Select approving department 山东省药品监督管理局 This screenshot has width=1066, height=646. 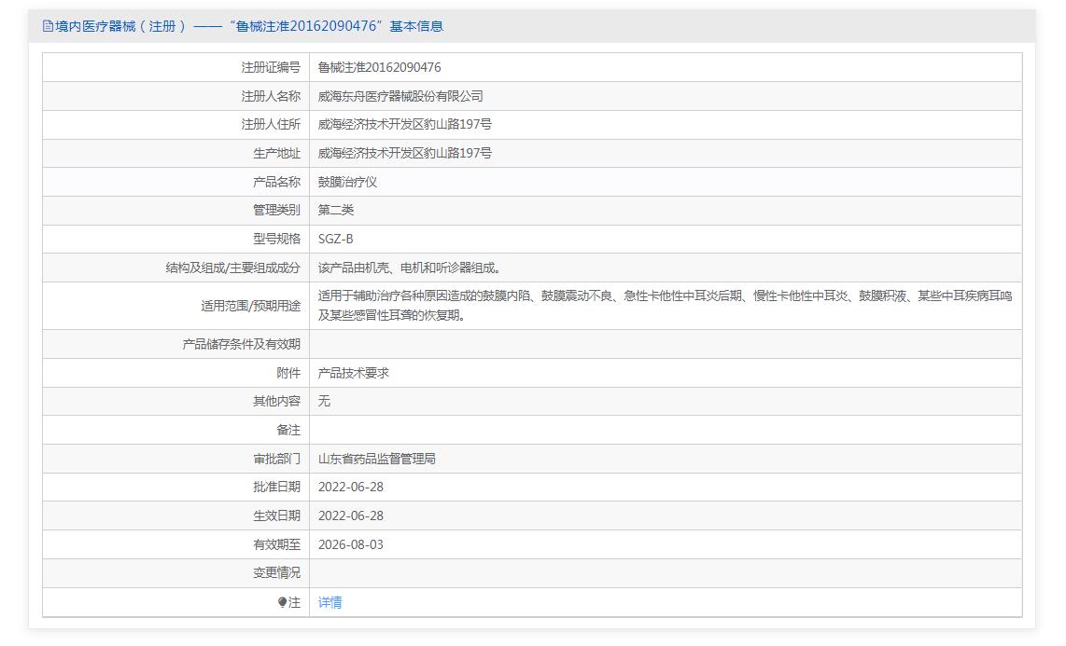click(376, 459)
